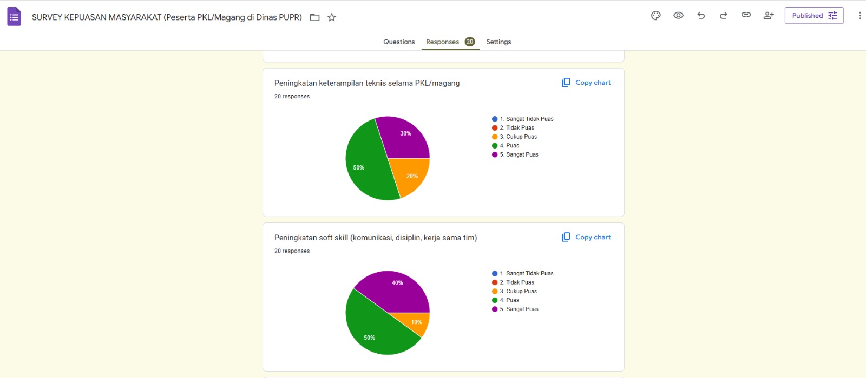Open the Google Forms home icon
The height and width of the screenshot is (378, 866).
coord(14,17)
